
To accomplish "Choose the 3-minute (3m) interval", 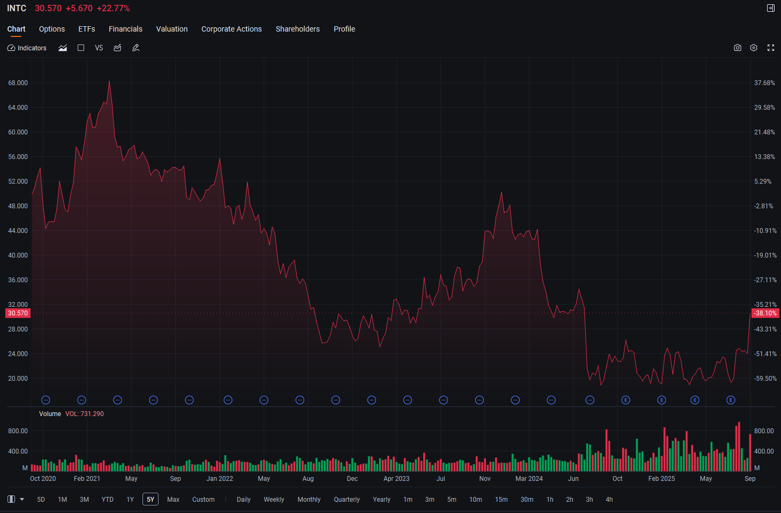I will 430,500.
